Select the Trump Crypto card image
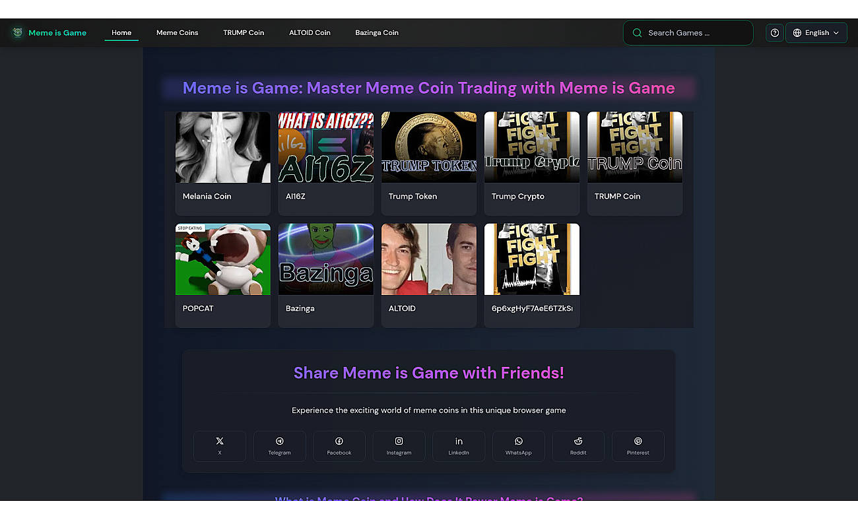 (x=532, y=147)
